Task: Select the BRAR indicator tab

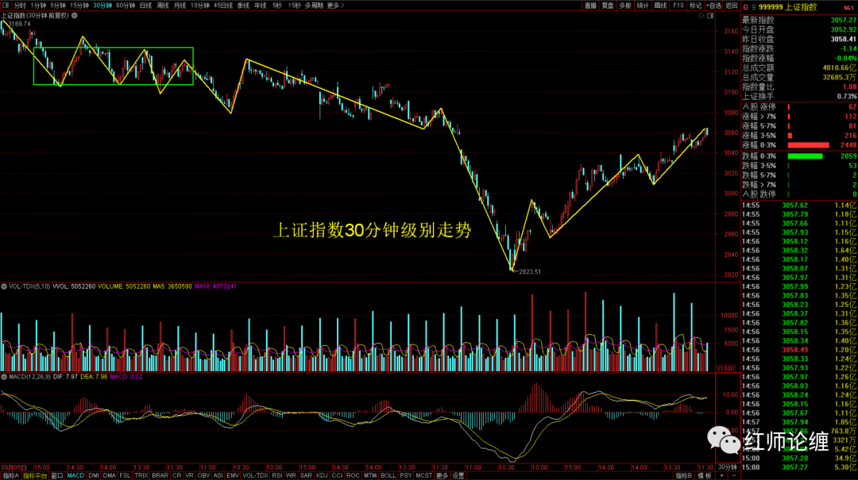Action: coord(160,475)
